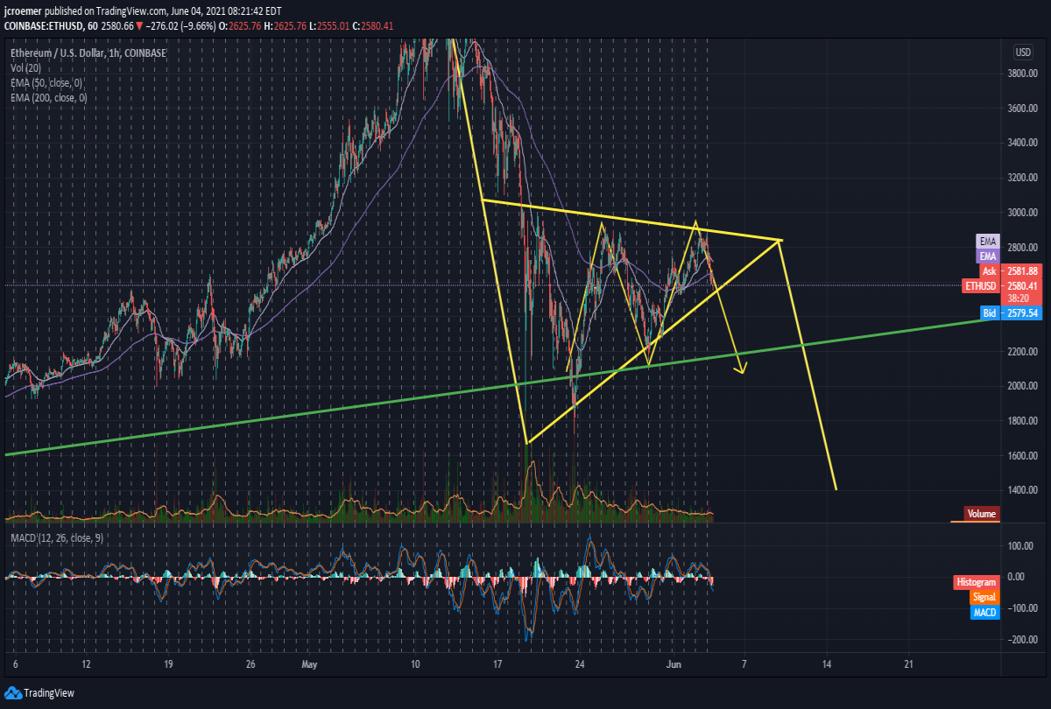Click the 3200.00 price axis label

click(1022, 178)
